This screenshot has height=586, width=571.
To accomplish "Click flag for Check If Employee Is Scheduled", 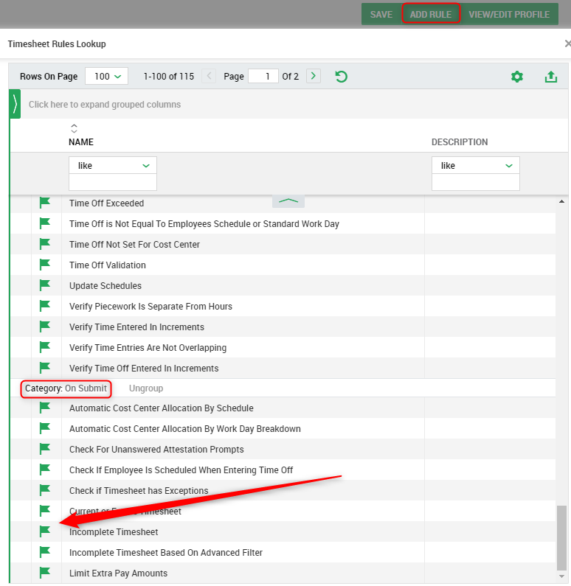I will tap(45, 470).
